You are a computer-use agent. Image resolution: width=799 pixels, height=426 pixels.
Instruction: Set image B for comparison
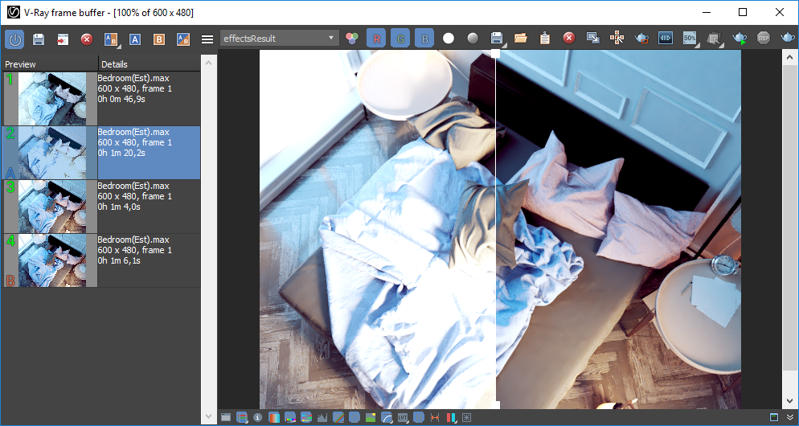click(x=159, y=39)
